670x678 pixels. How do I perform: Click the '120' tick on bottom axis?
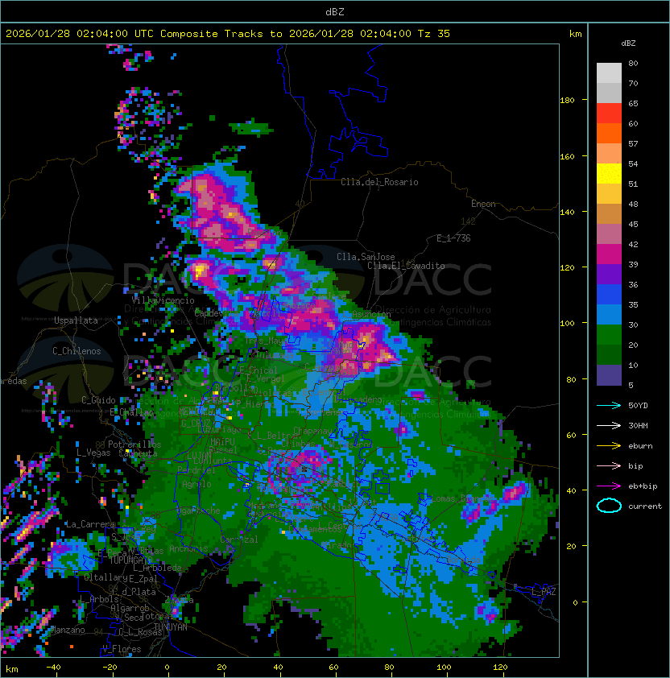pyautogui.click(x=500, y=668)
